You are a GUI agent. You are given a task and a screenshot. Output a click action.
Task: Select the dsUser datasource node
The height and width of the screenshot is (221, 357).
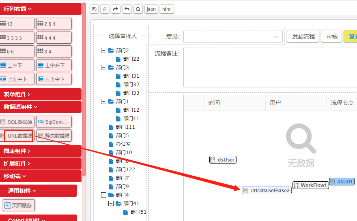(x=223, y=160)
